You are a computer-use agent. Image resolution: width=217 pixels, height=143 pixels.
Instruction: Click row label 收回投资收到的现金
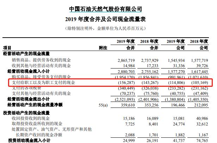[31, 118]
